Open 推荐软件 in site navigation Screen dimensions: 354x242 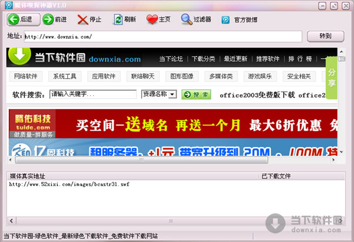pyautogui.click(x=268, y=59)
